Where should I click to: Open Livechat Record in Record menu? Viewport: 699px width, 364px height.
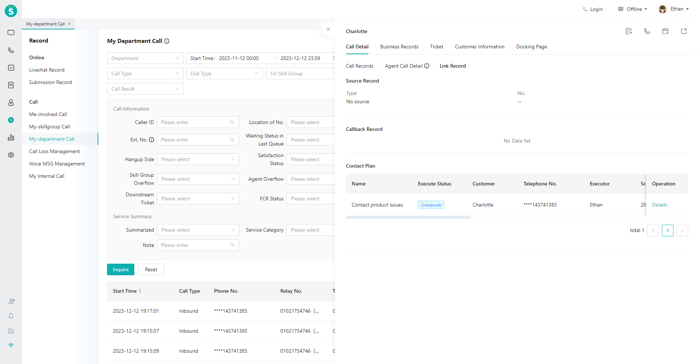[47, 70]
